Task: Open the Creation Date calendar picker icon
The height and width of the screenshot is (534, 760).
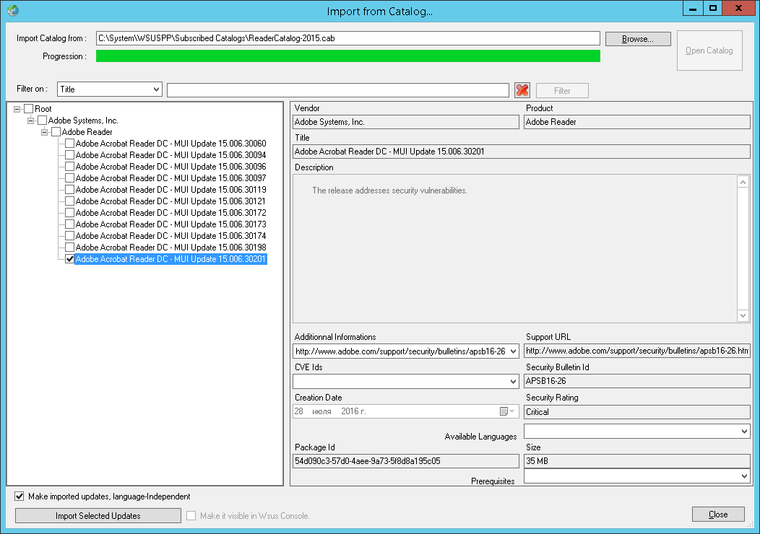Action: click(x=507, y=411)
